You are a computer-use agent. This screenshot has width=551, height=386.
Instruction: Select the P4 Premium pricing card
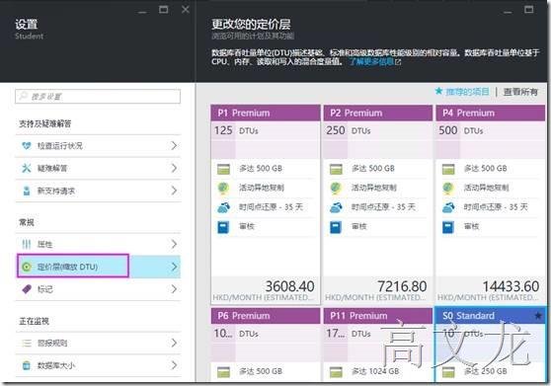(x=490, y=203)
